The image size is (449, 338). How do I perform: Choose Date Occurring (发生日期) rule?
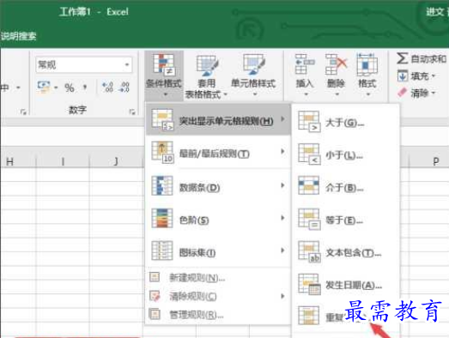[345, 286]
